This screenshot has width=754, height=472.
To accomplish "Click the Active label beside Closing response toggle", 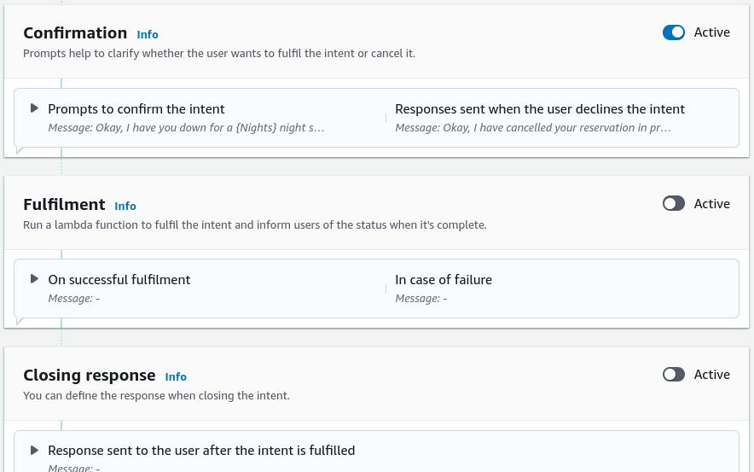I will [x=711, y=375].
